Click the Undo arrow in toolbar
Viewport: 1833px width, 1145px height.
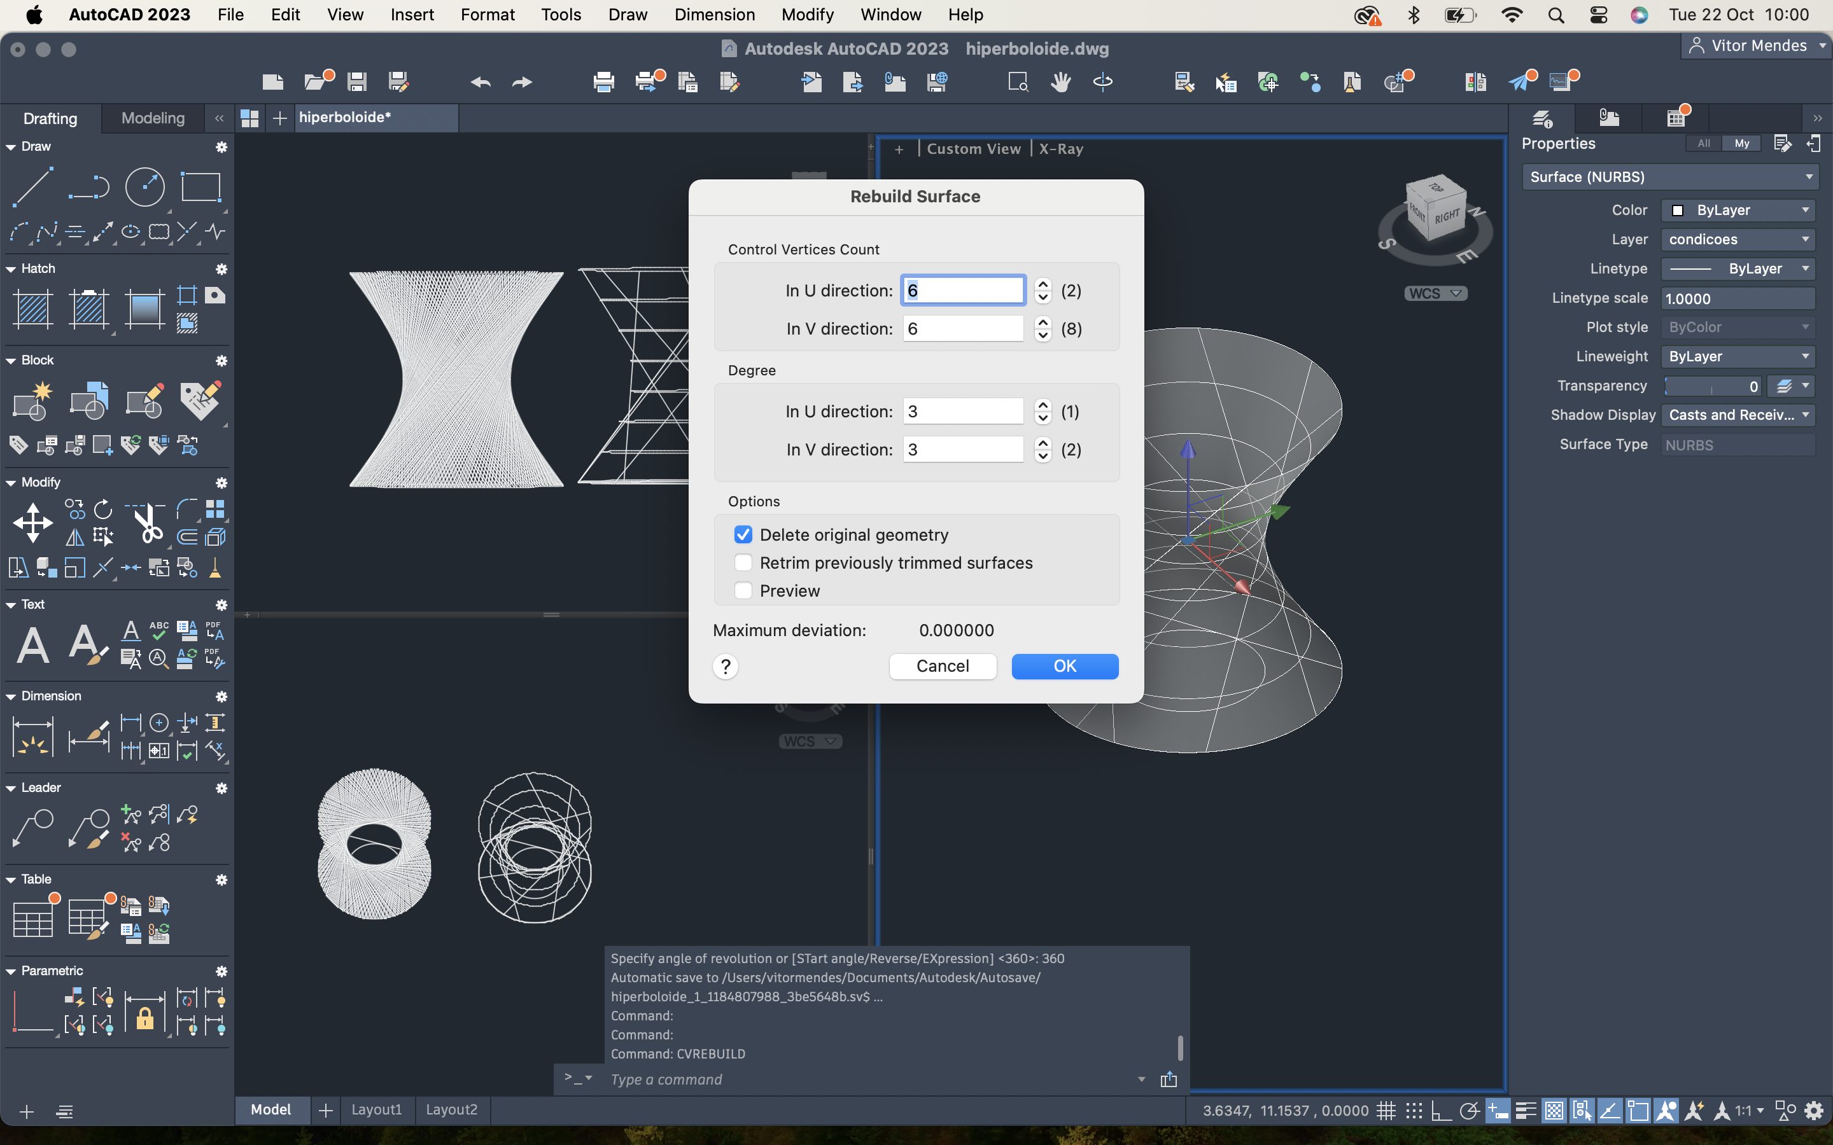[x=481, y=82]
